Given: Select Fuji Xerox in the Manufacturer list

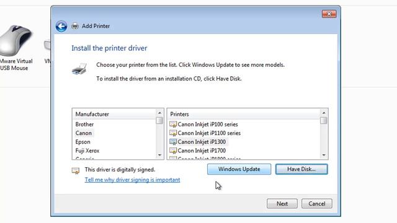Looking at the screenshot, I should [87, 151].
